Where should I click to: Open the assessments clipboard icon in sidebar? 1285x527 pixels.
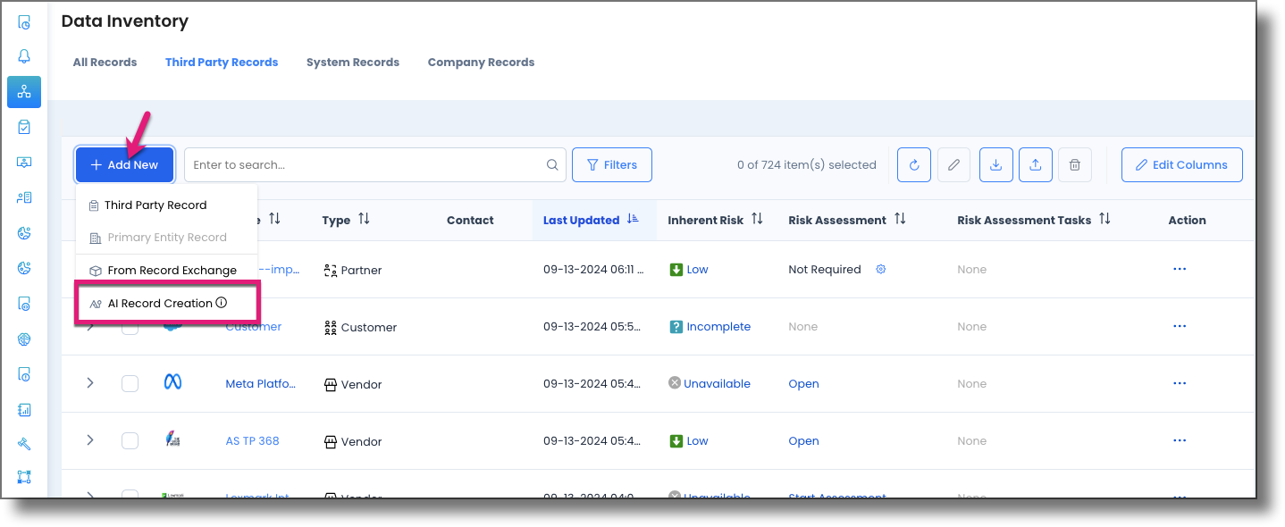[x=24, y=126]
